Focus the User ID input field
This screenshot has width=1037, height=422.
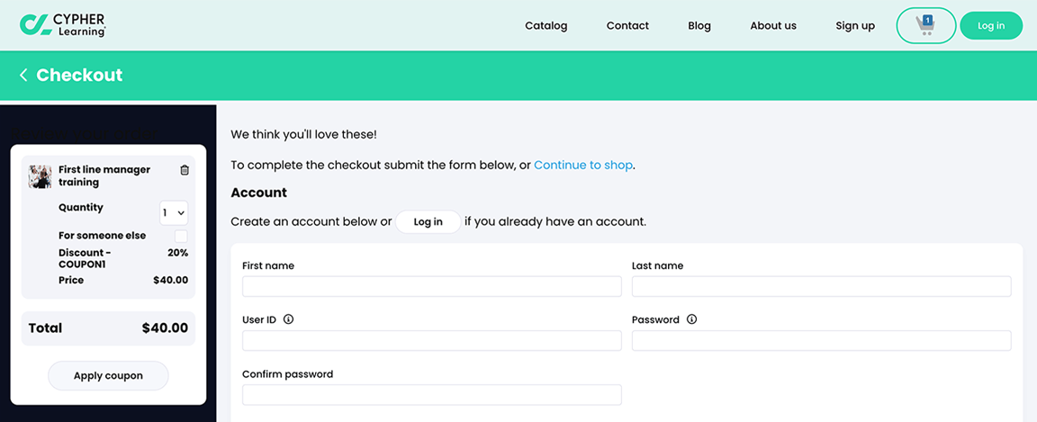tap(432, 341)
